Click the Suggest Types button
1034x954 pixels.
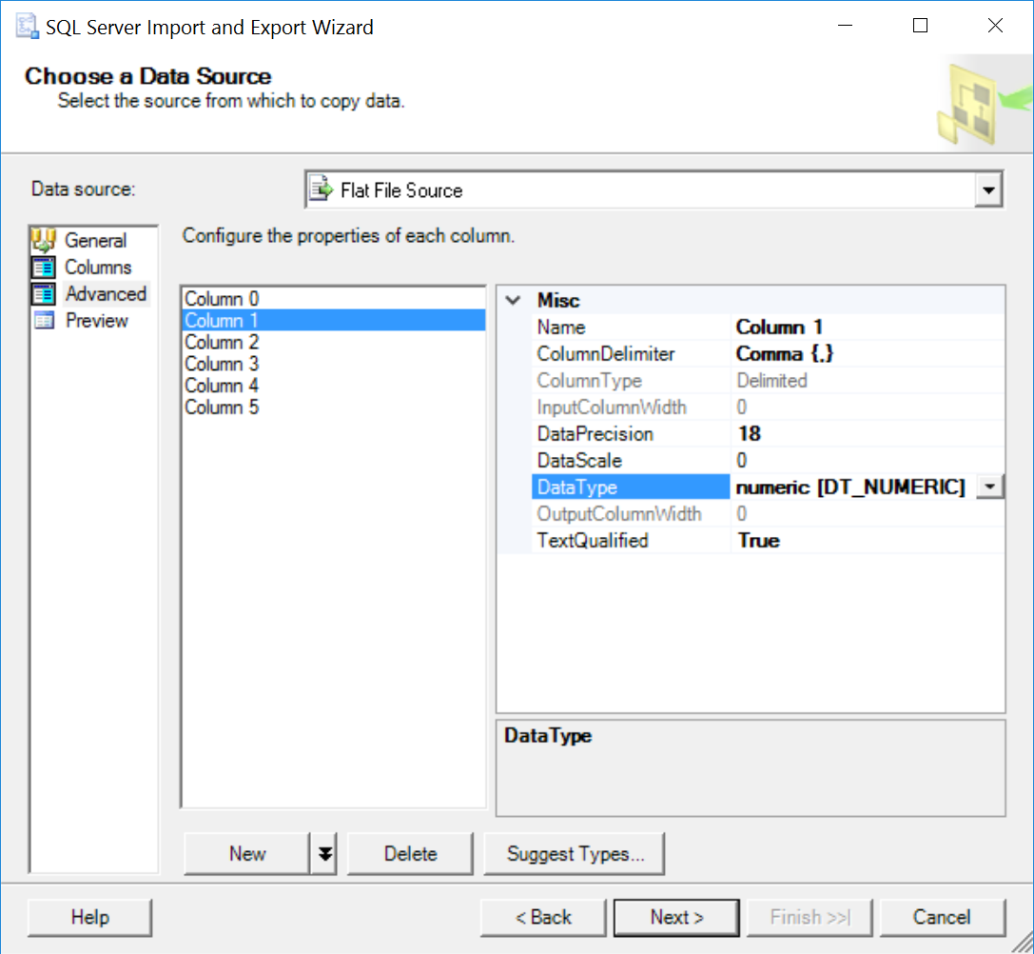coord(575,853)
